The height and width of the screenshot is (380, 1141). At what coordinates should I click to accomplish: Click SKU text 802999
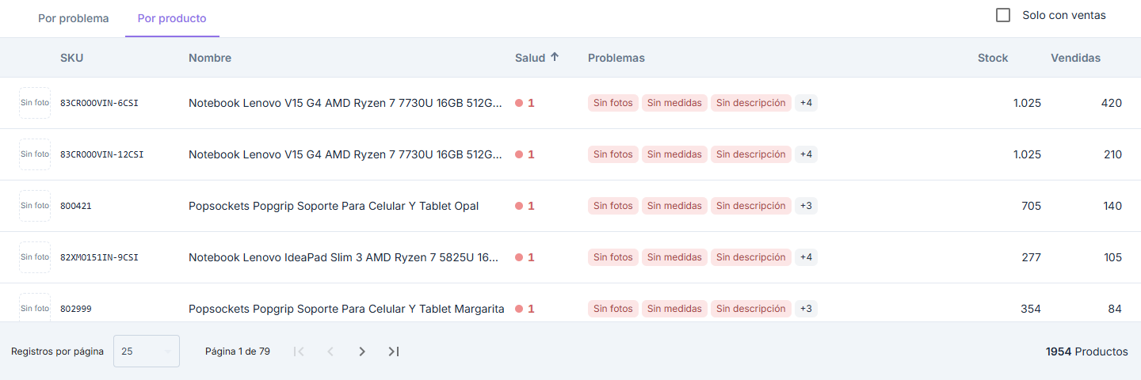pyautogui.click(x=76, y=309)
